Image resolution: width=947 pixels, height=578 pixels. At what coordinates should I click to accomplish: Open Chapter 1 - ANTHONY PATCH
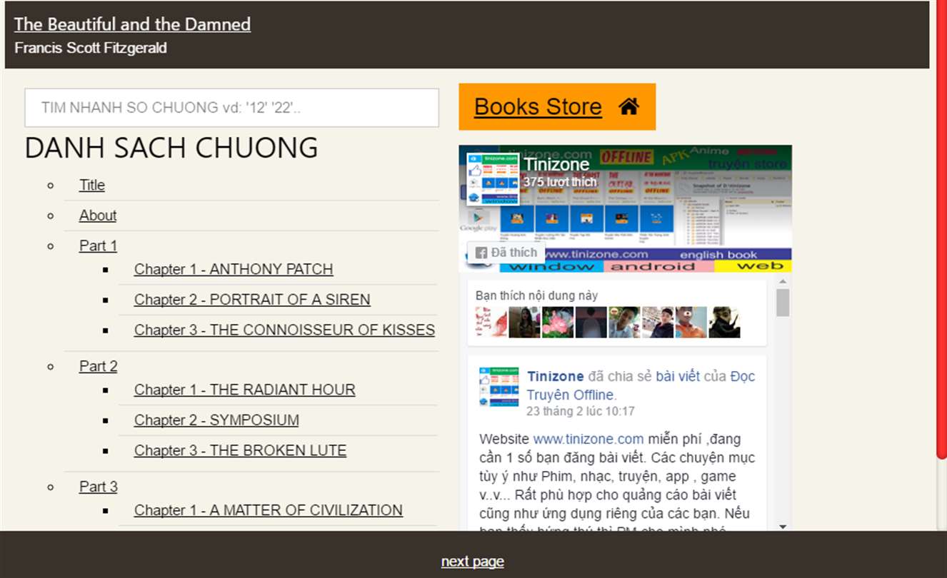[x=234, y=269]
